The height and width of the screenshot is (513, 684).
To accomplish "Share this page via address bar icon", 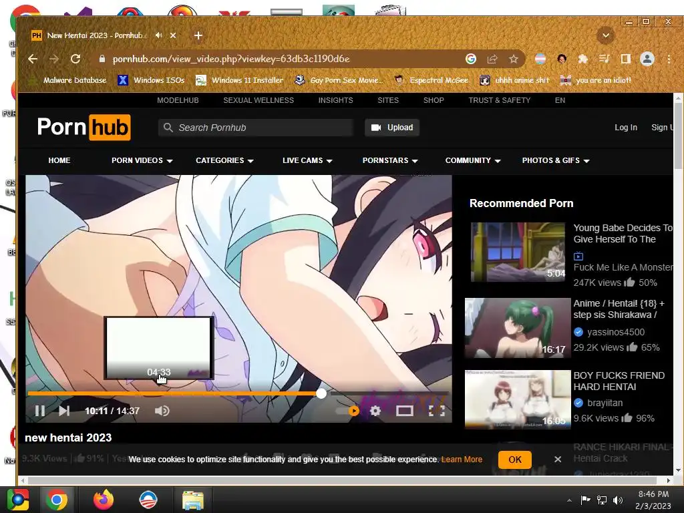I will point(492,59).
